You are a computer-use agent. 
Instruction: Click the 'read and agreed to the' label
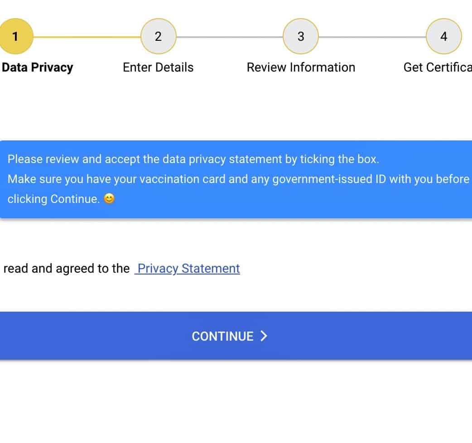coord(66,269)
